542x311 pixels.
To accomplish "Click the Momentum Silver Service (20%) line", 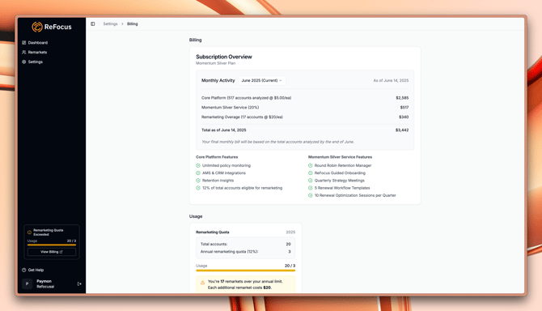I will coord(231,108).
